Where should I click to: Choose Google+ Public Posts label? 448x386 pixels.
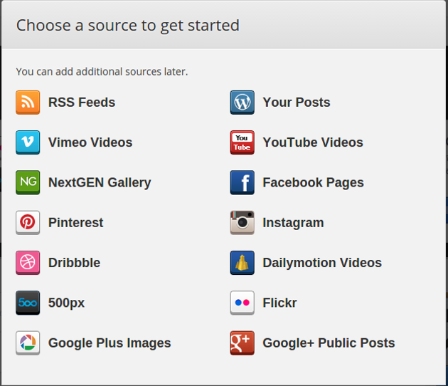pyautogui.click(x=329, y=343)
